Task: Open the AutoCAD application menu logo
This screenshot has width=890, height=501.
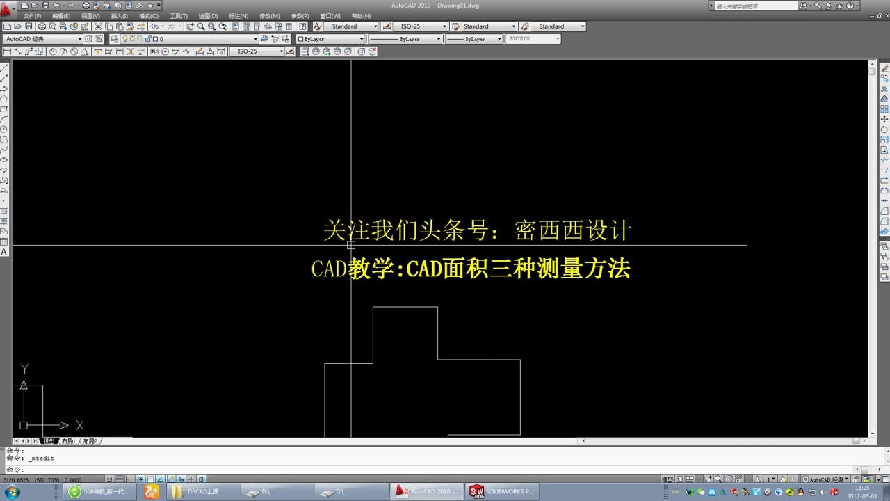Action: tap(8, 10)
